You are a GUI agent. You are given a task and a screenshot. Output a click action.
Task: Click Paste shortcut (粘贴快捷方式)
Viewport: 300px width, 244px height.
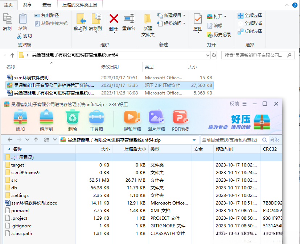pos(51,24)
